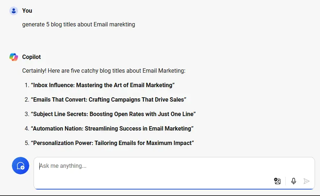Click the list number "1." marker

click(x=27, y=85)
